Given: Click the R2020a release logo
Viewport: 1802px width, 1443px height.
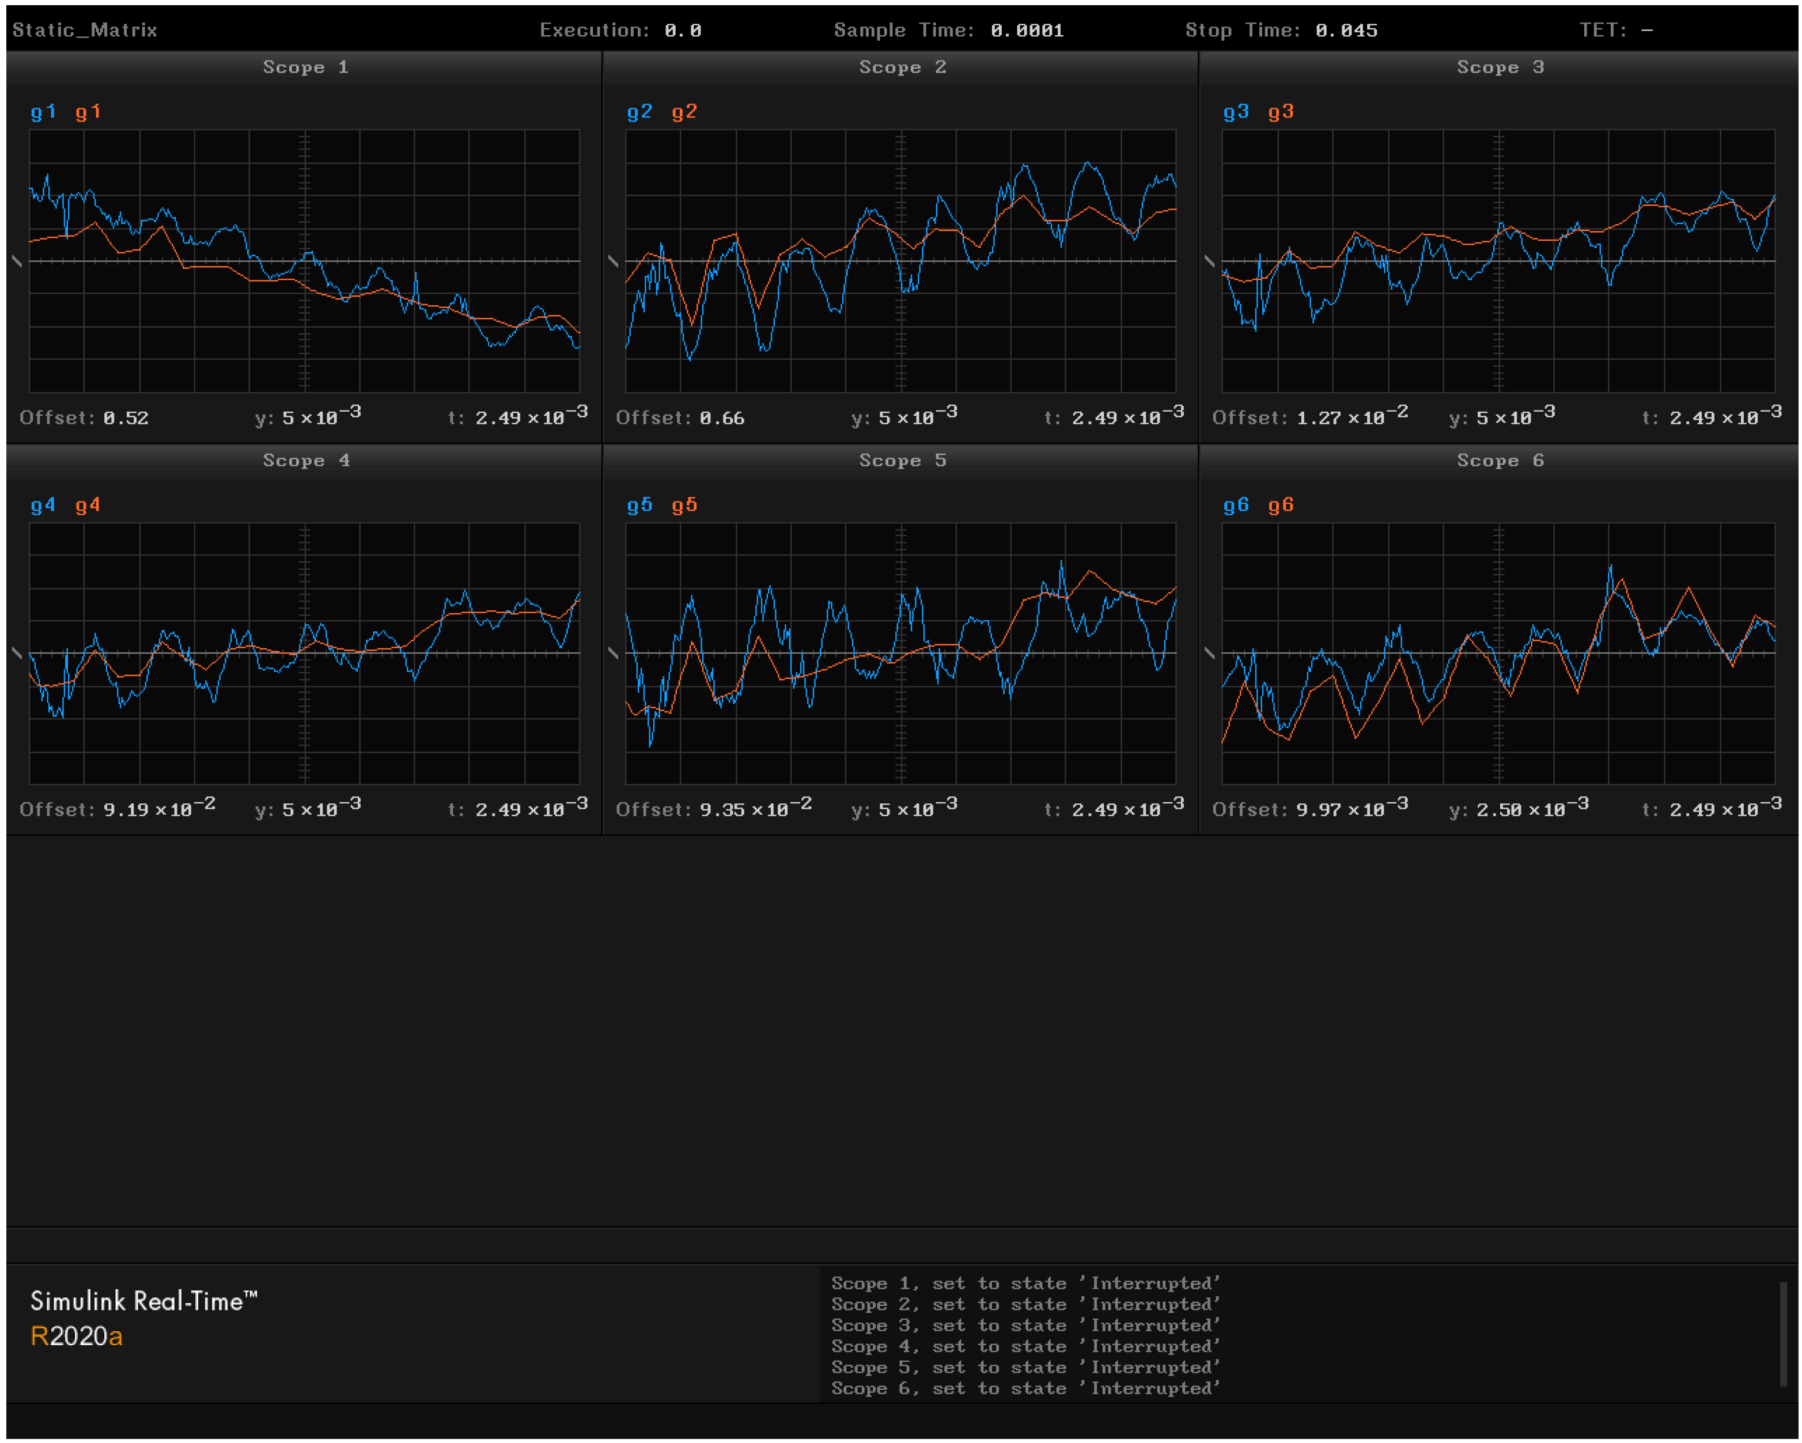Looking at the screenshot, I should [76, 1336].
